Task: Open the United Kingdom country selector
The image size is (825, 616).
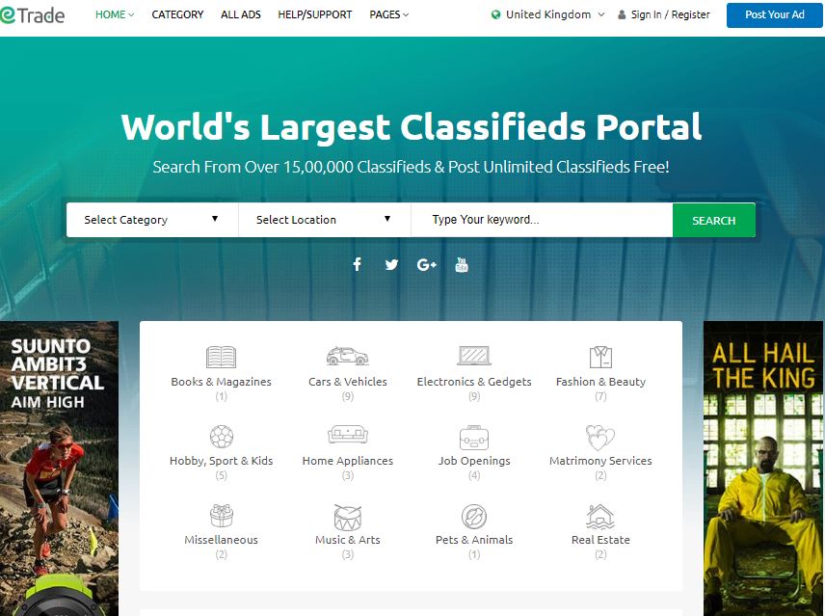Action: (547, 14)
